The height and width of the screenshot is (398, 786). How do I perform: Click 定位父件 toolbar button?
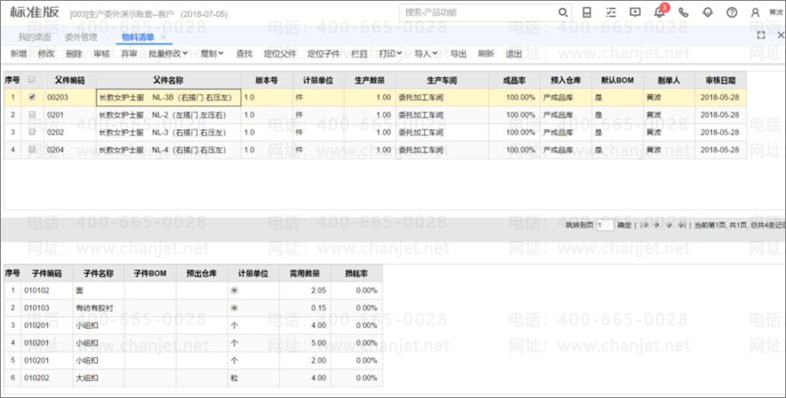pos(280,53)
